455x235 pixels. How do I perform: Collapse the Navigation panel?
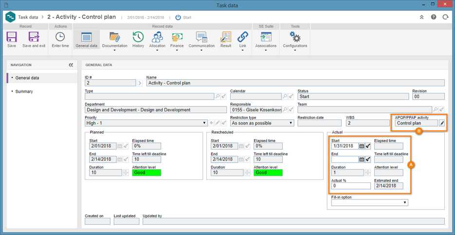pyautogui.click(x=71, y=65)
